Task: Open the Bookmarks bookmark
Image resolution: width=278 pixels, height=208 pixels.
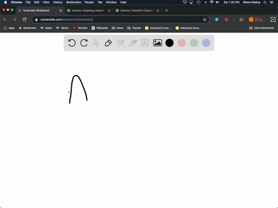Action: [27, 28]
